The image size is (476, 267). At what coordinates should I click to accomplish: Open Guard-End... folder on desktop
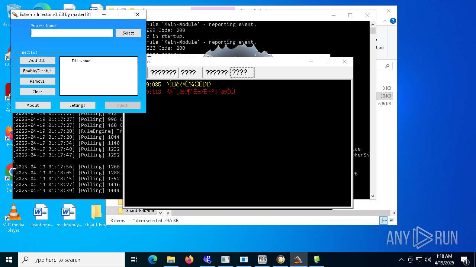coord(97,215)
